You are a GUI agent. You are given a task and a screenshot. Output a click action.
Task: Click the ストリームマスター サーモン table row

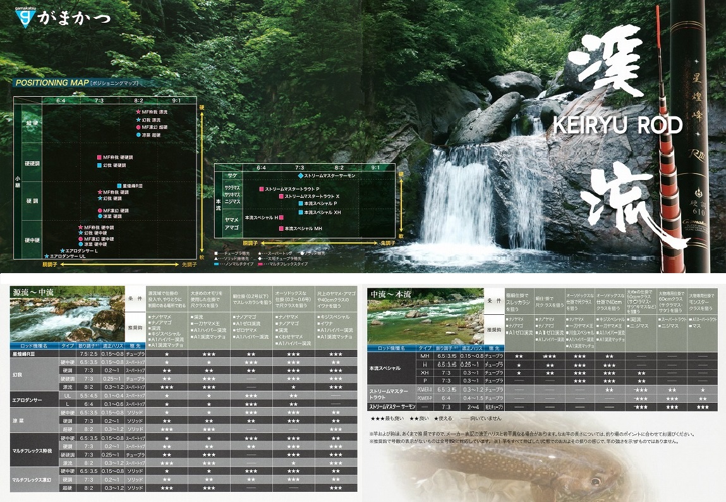click(541, 407)
